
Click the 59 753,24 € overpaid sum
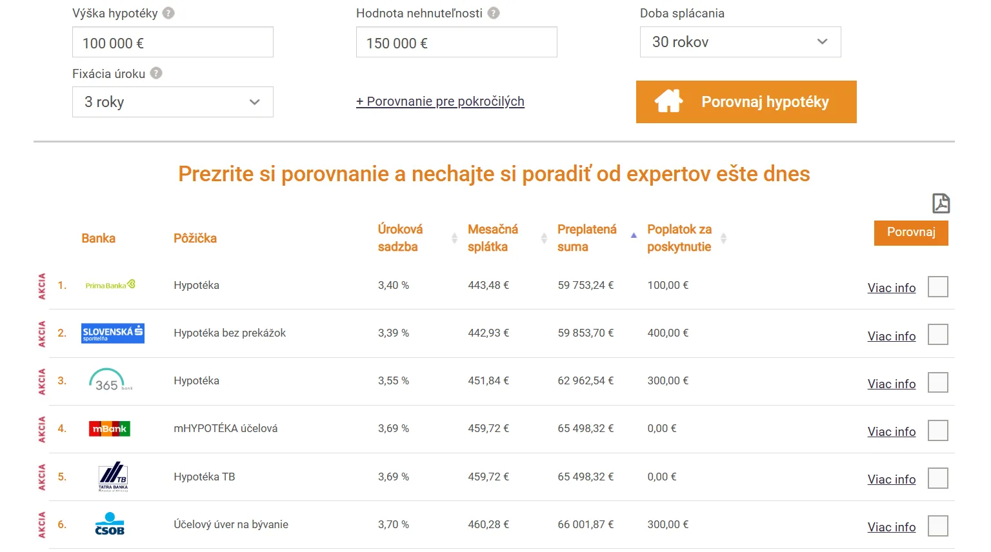click(x=586, y=285)
